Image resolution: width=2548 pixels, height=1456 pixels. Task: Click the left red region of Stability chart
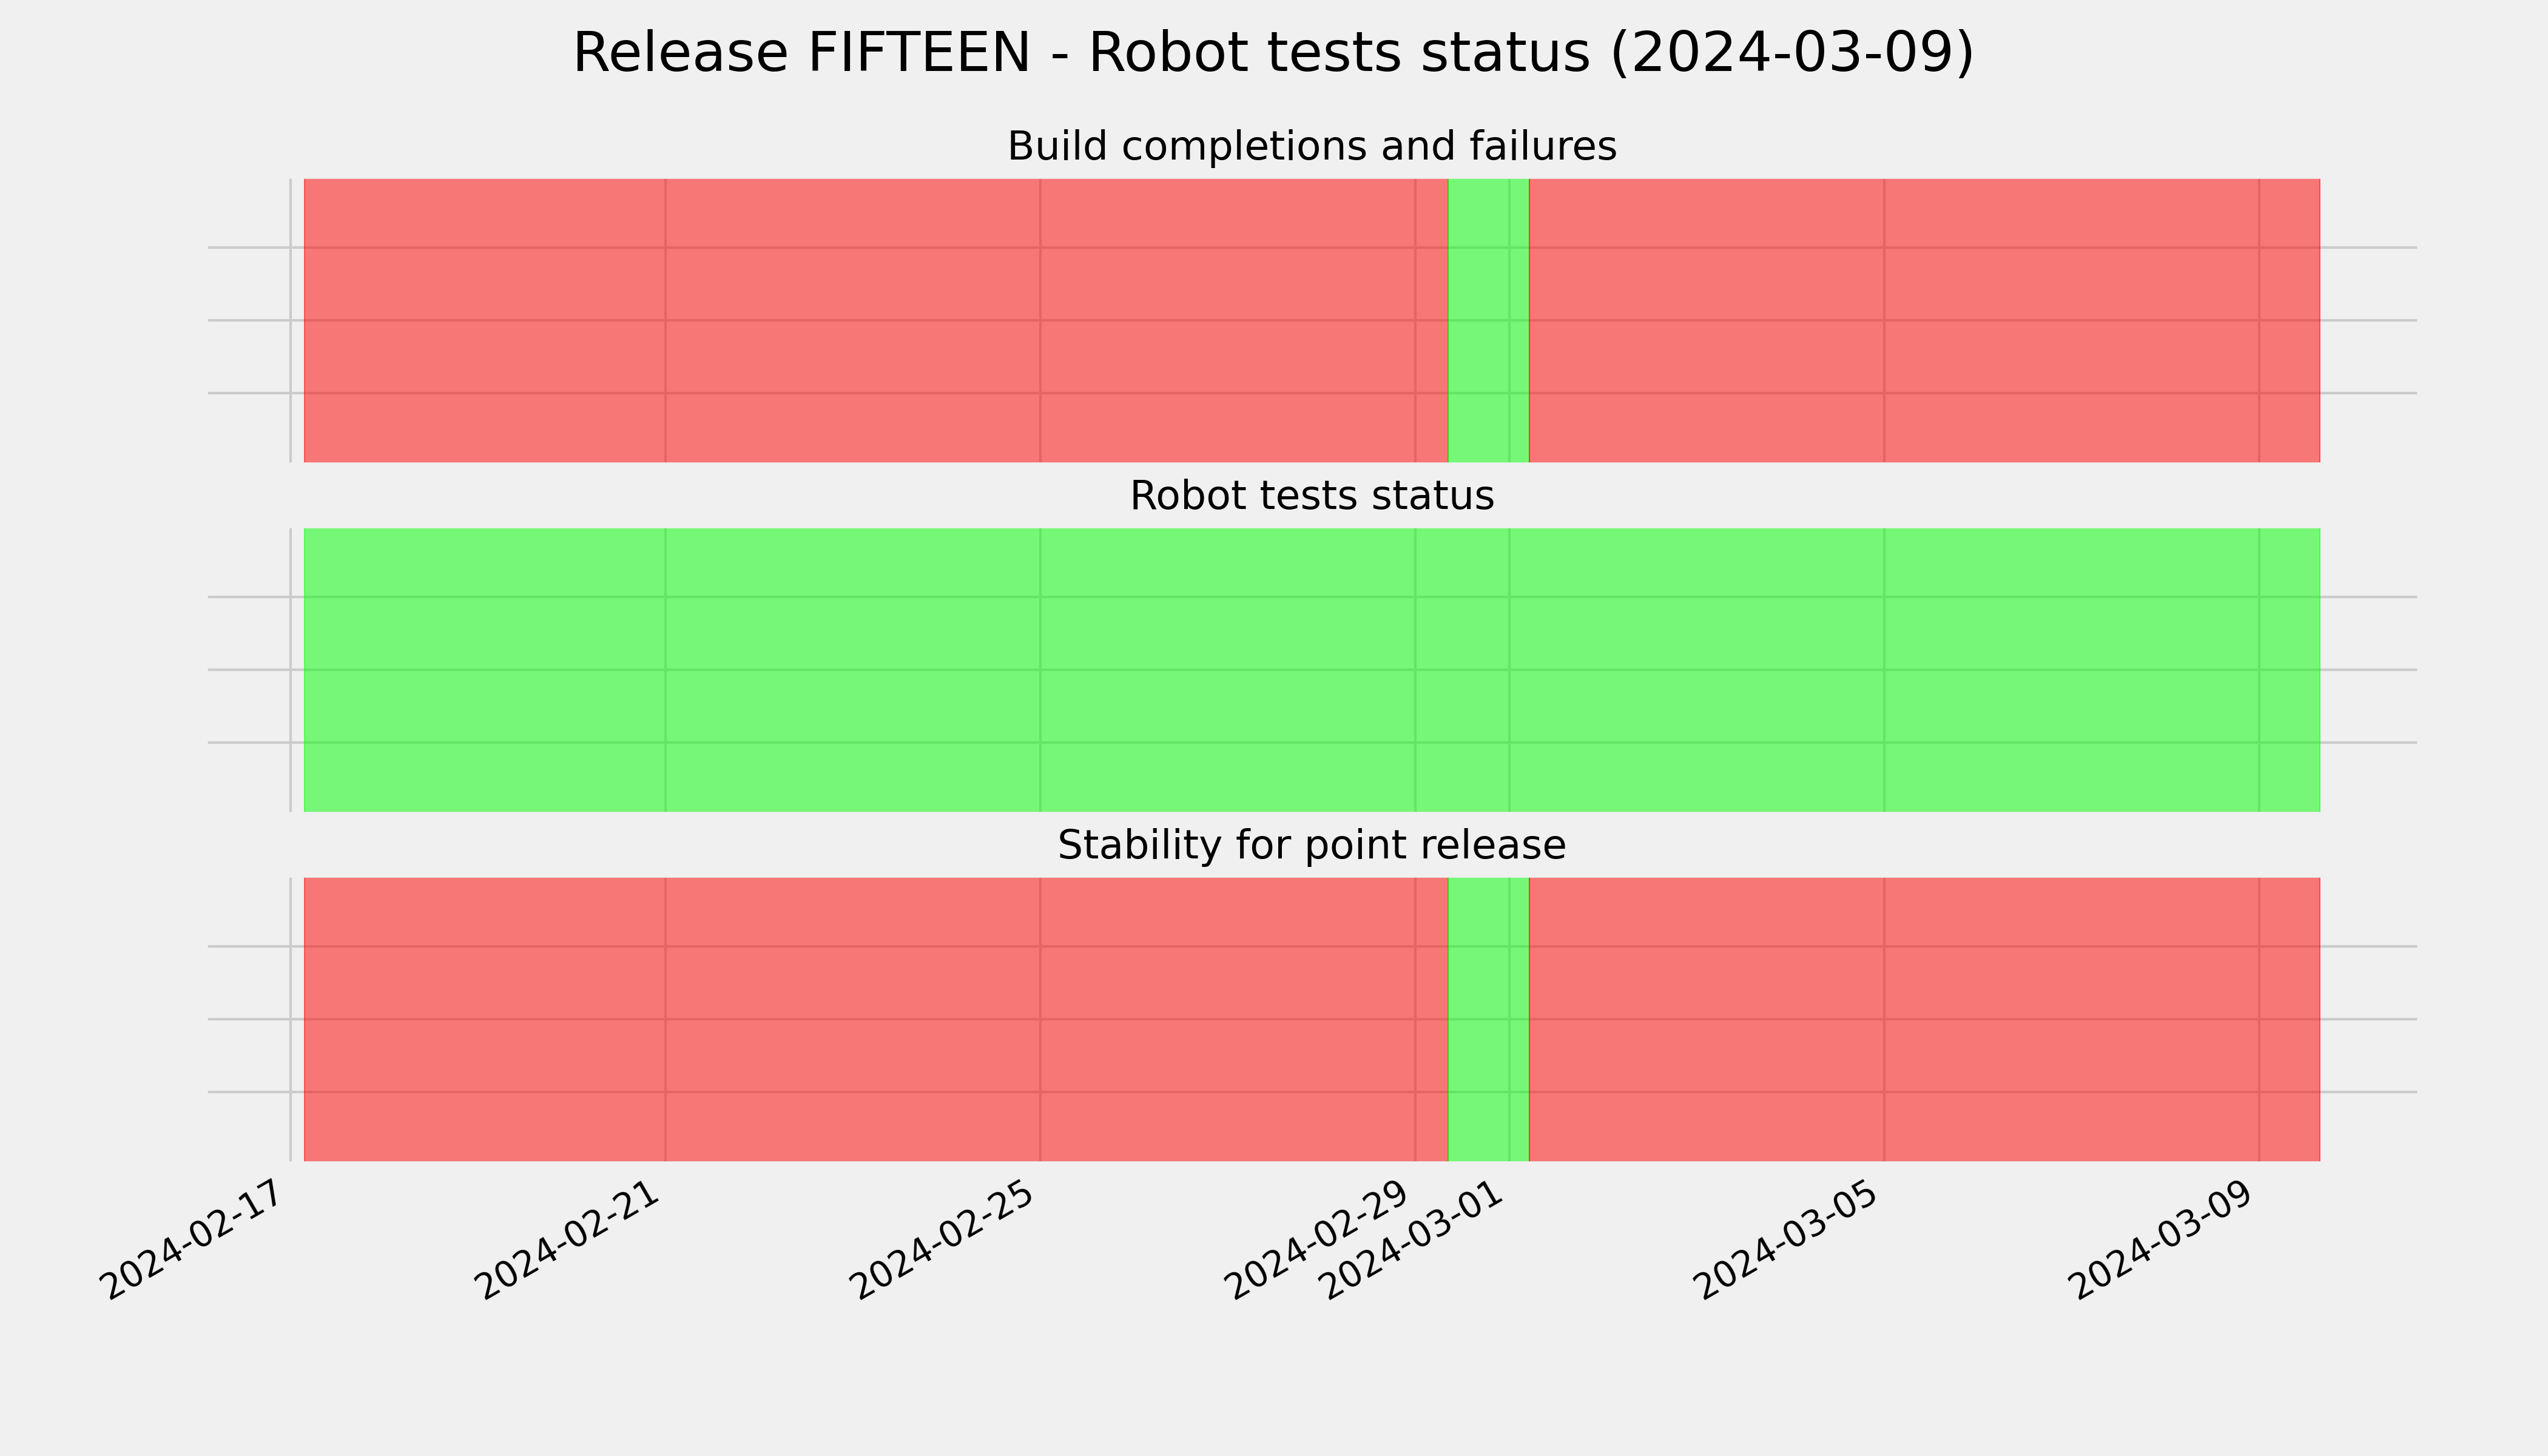(x=876, y=1019)
